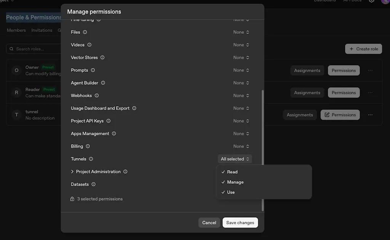Expand the Project Administration section
The width and height of the screenshot is (390, 240).
pos(72,172)
